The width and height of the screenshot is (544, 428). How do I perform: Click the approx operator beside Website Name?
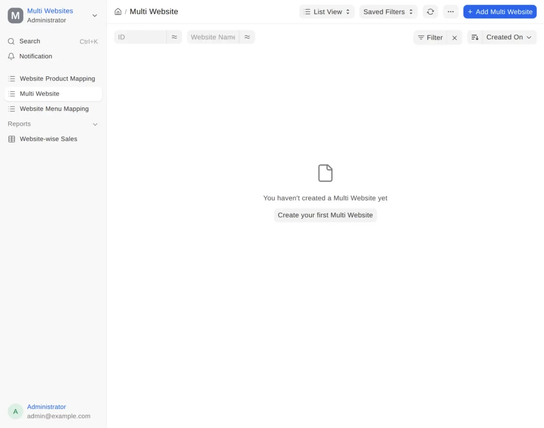247,37
